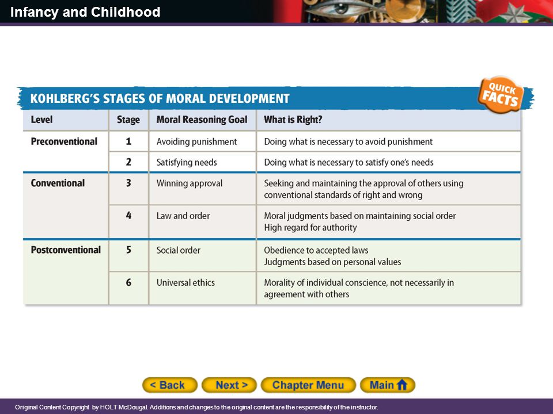Viewport: 553px width, 414px height.
Task: Click stage number 3 cell
Action: tap(128, 189)
